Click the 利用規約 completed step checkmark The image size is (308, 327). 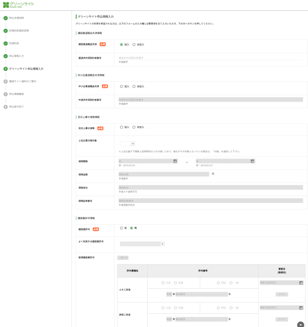pyautogui.click(x=6, y=43)
